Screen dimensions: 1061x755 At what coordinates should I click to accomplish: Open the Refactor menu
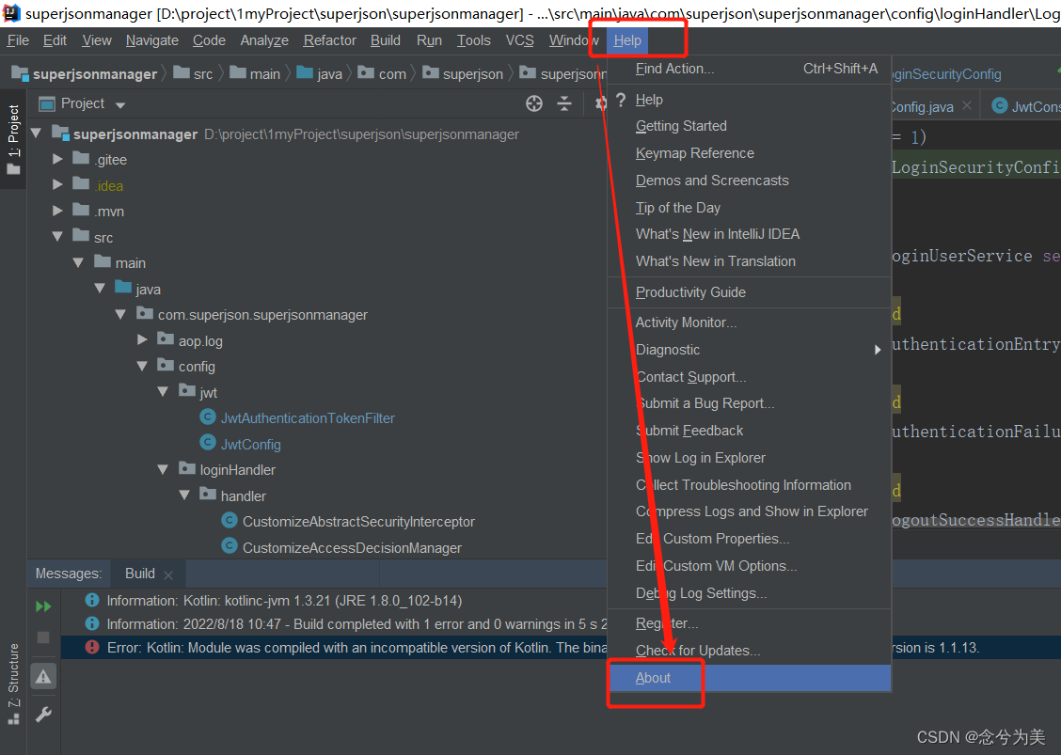point(329,40)
